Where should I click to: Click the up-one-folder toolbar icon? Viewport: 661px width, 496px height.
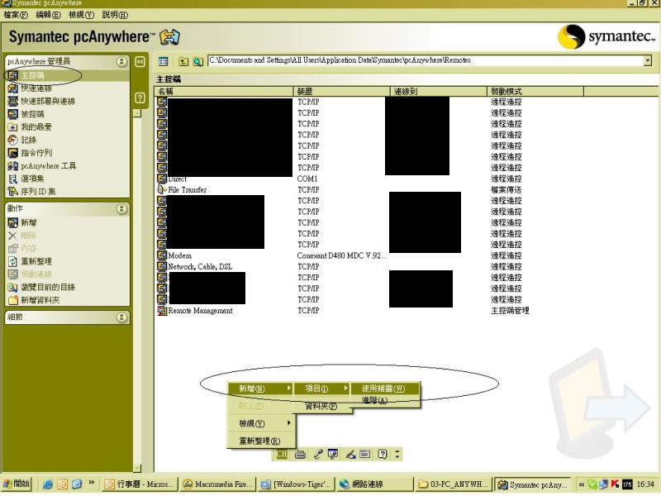183,61
